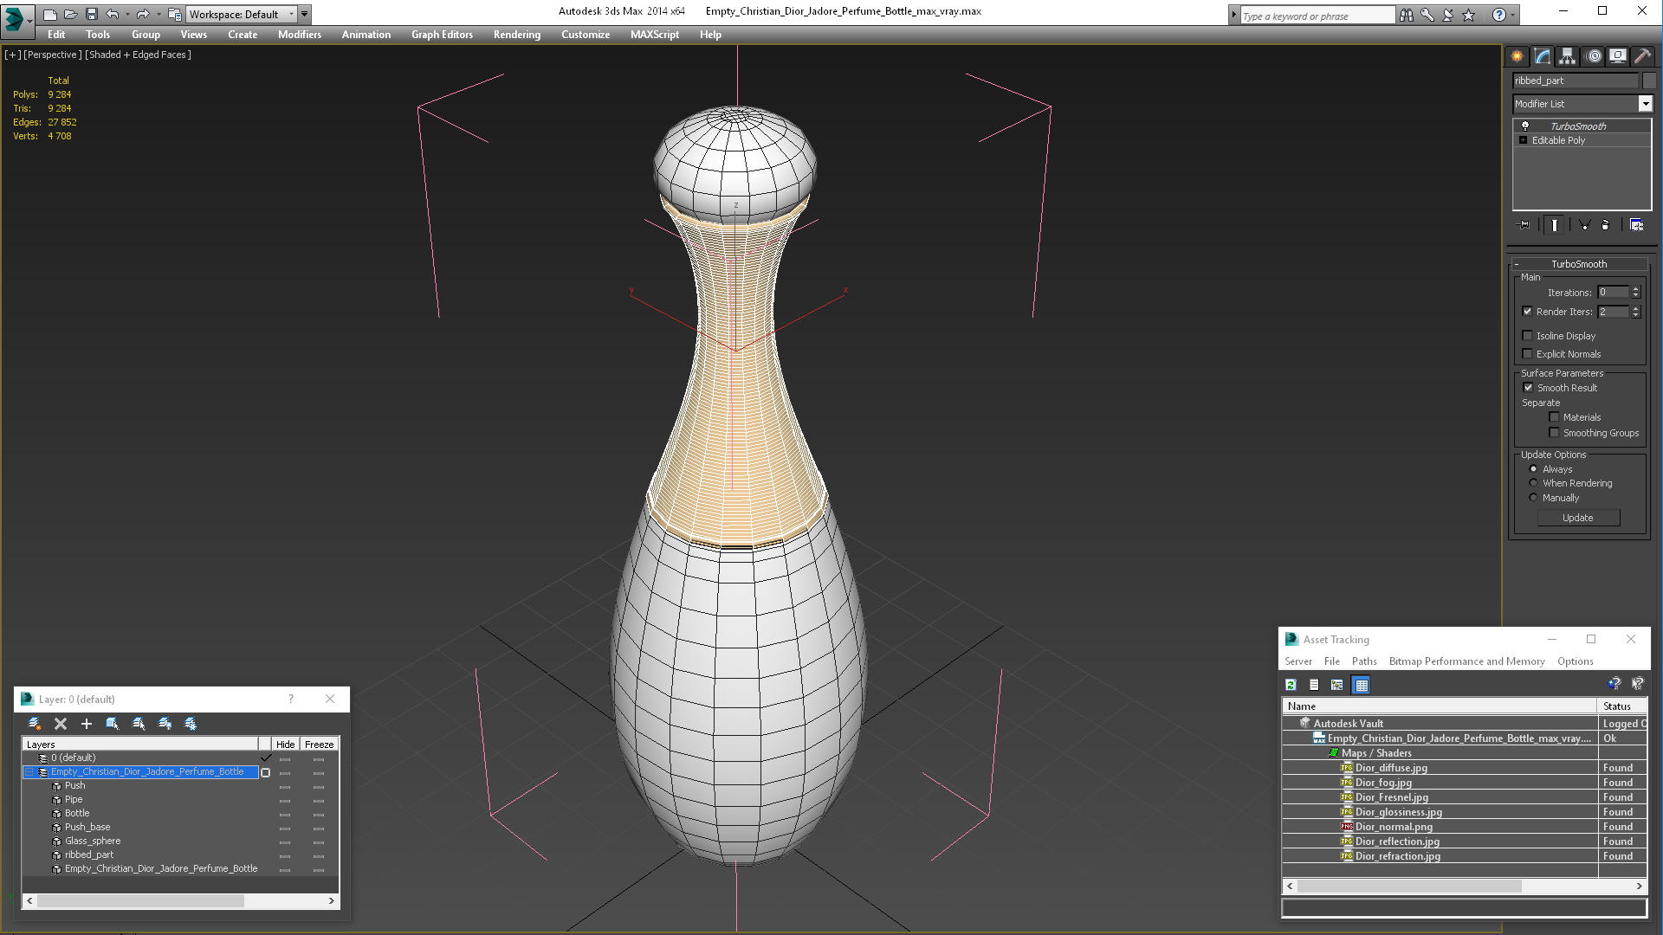Increase Render Iters spinner up arrow
Image resolution: width=1663 pixels, height=935 pixels.
pyautogui.click(x=1635, y=308)
